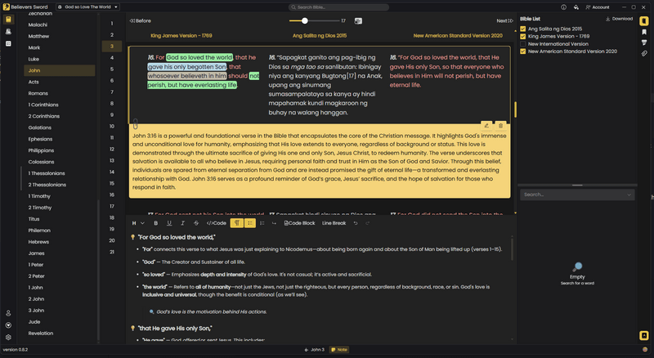The image size is (654, 358).
Task: Delete the yellow John 3:16 note
Action: 500,126
